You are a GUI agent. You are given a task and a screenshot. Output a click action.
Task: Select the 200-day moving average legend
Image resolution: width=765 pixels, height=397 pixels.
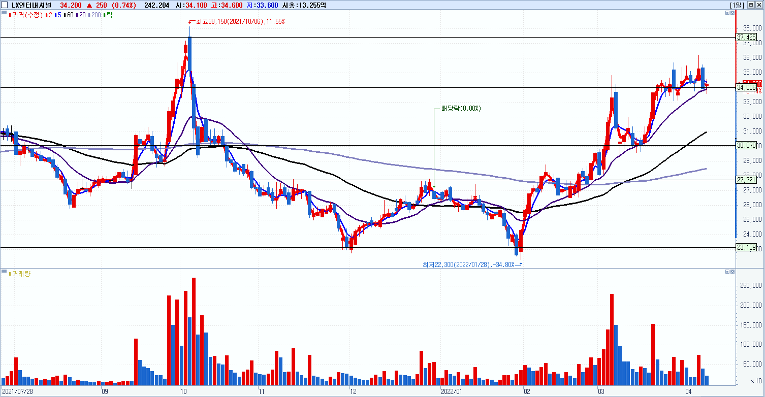click(94, 15)
